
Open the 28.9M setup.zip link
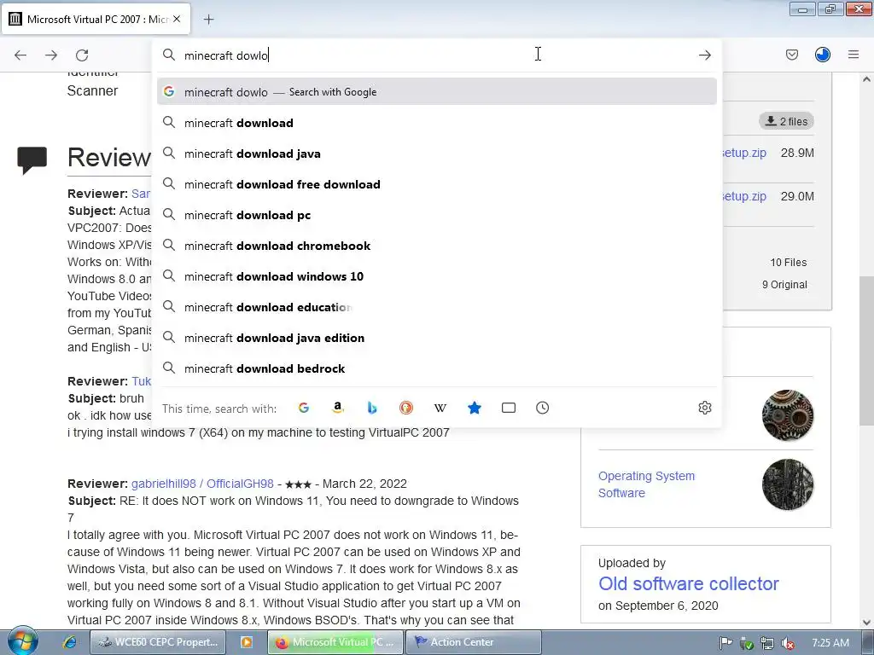coord(744,153)
